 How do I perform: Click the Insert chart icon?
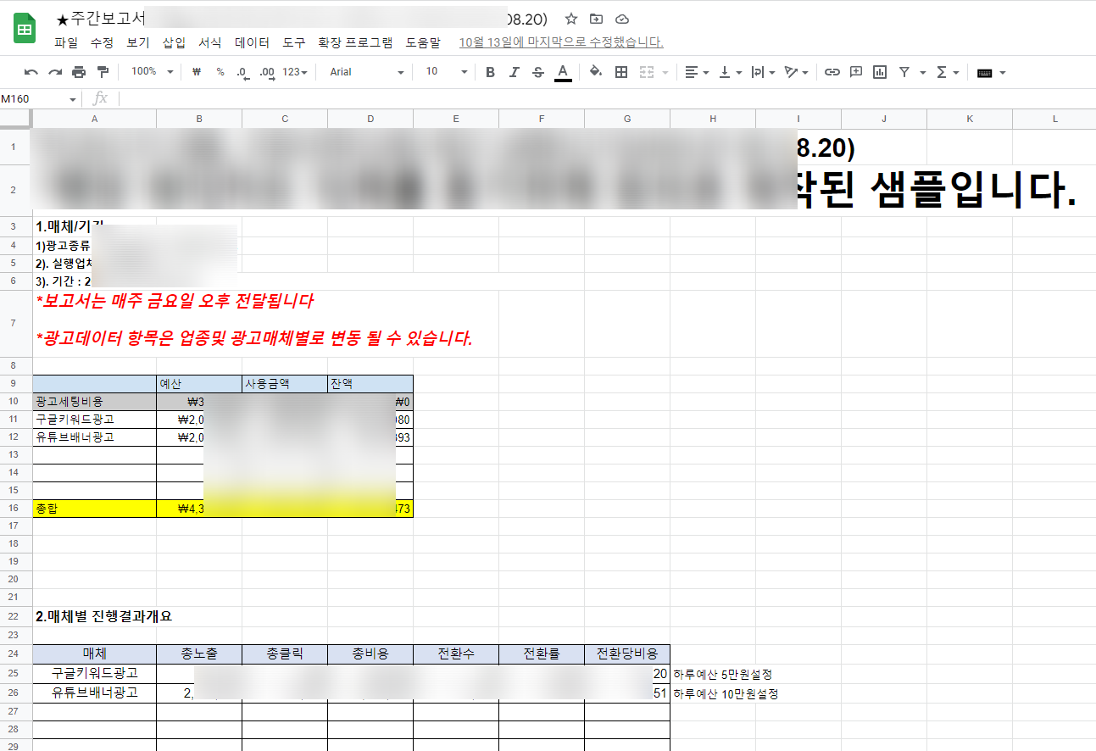[x=880, y=72]
